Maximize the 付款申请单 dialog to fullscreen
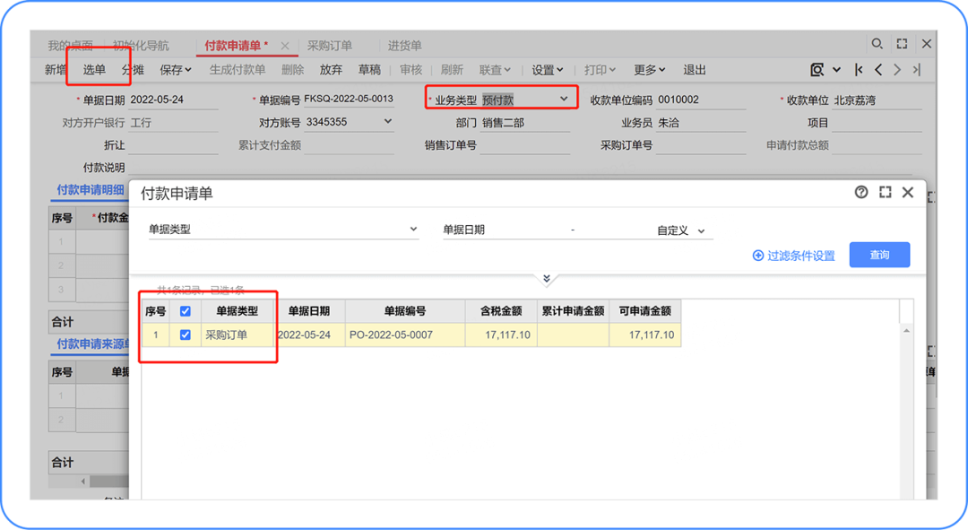This screenshot has height=530, width=968. pos(886,192)
